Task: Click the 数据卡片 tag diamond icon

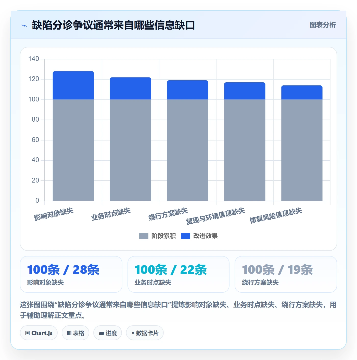Action: pyautogui.click(x=133, y=333)
